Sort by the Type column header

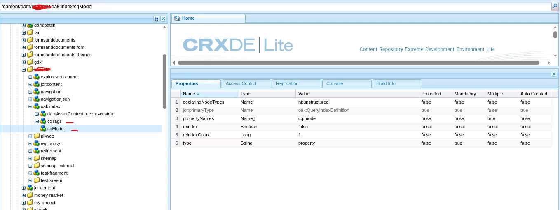pos(267,94)
